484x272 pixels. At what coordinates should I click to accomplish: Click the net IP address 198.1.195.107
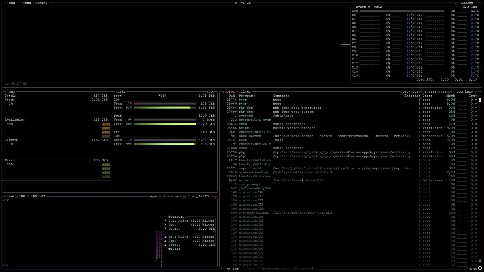31,196
